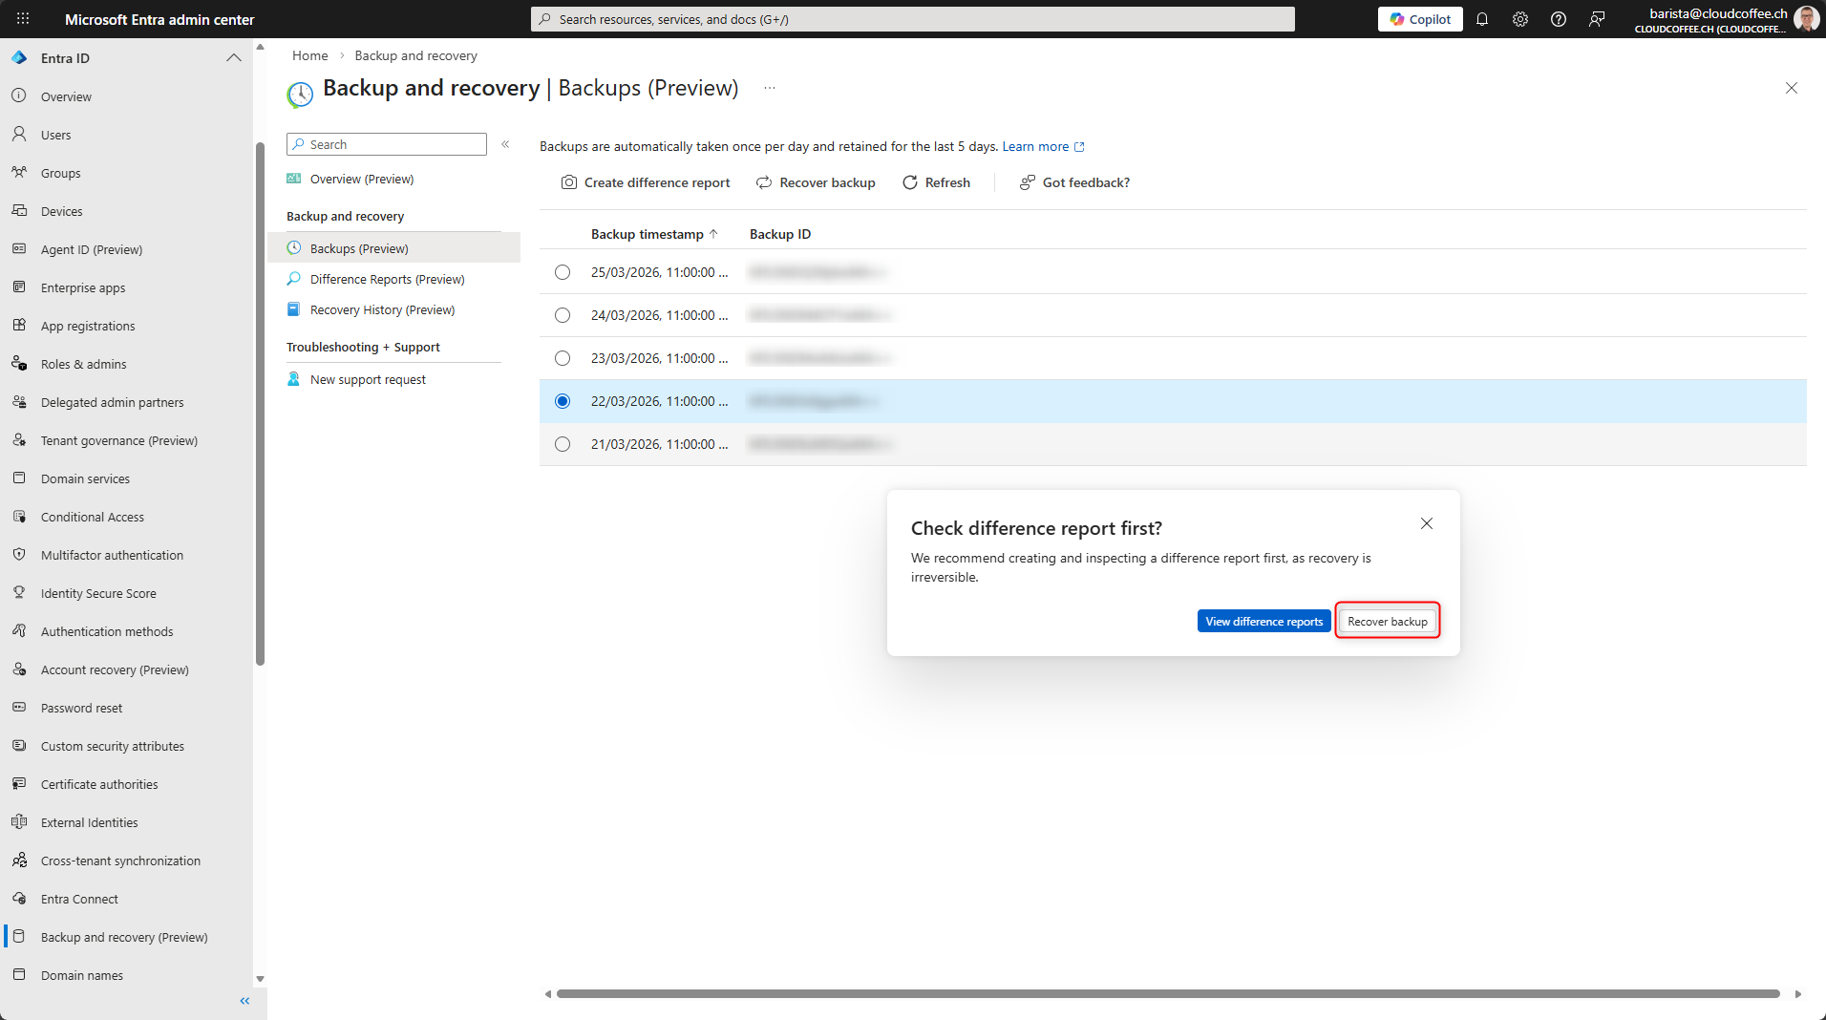Open the app launcher waffle icon
The height and width of the screenshot is (1020, 1826).
point(23,19)
